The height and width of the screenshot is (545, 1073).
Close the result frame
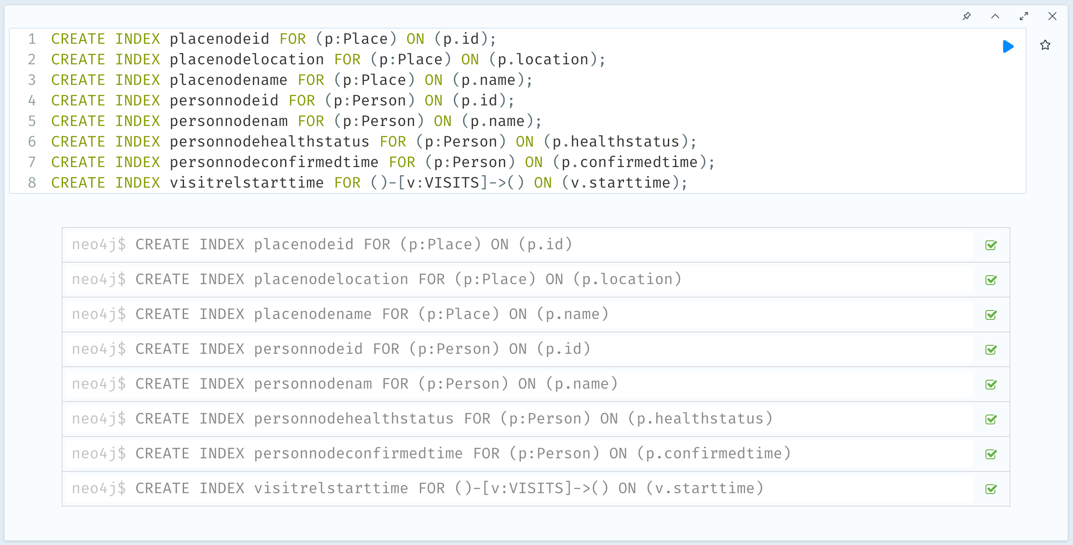tap(1052, 17)
